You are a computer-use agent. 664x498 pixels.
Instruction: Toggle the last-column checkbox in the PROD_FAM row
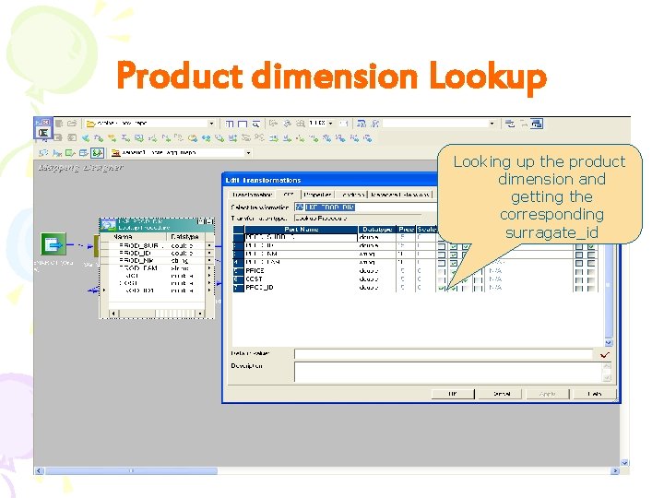(x=591, y=263)
